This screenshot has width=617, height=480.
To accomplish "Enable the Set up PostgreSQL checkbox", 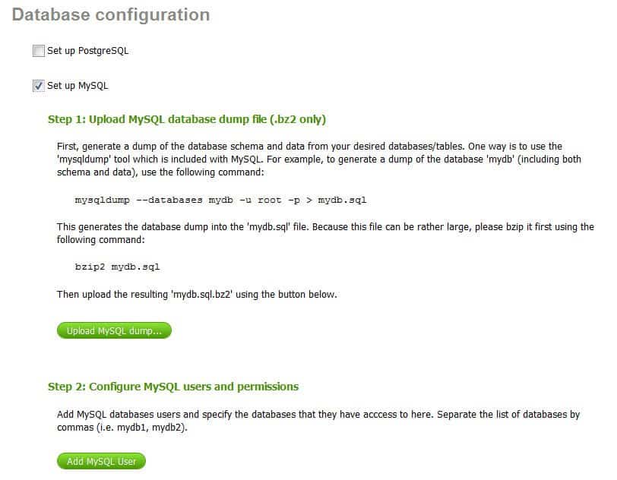I will click(39, 51).
